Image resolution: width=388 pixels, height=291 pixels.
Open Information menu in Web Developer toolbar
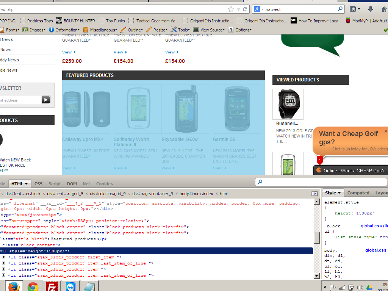(64, 30)
